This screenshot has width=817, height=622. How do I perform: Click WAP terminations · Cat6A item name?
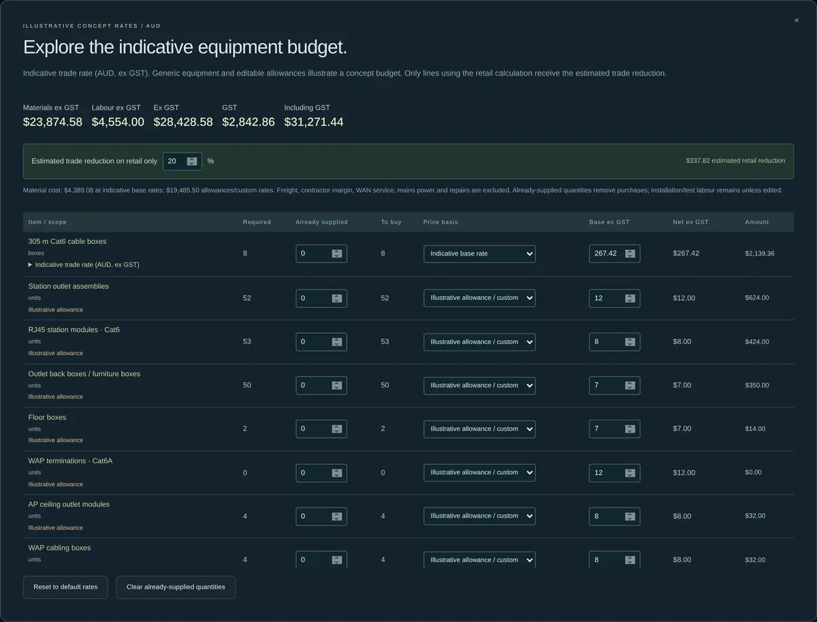click(70, 461)
